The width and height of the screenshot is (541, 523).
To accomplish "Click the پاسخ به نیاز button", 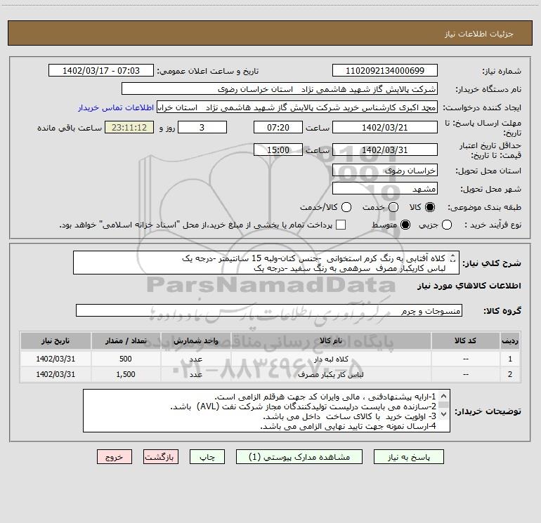I will point(408,457).
